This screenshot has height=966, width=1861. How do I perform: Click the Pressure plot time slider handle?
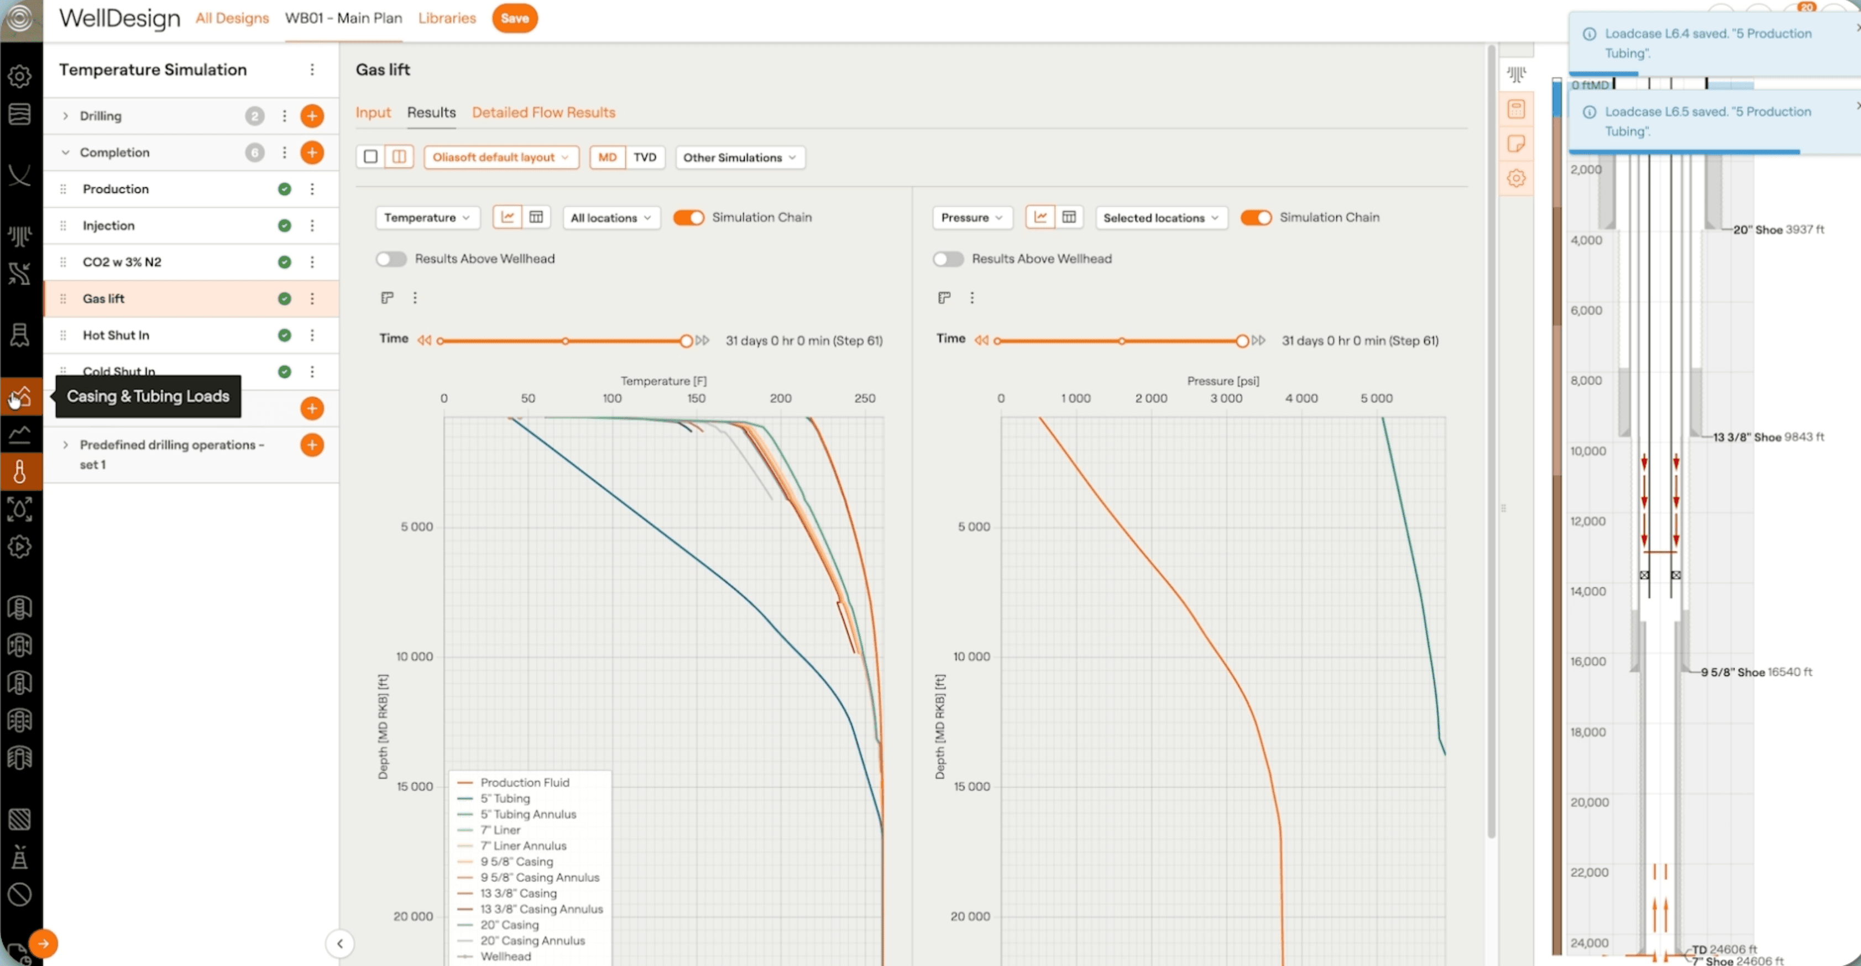click(1242, 341)
